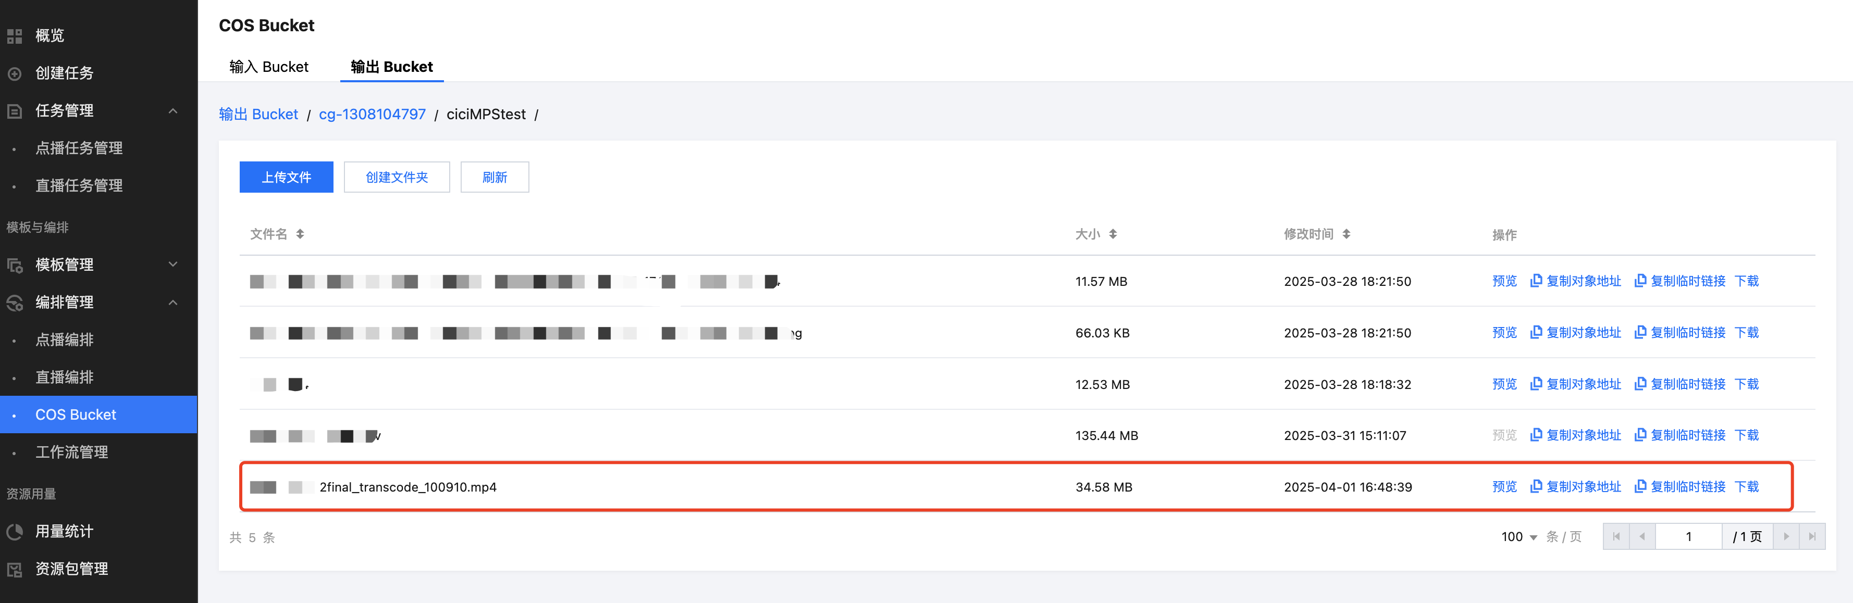1853x603 pixels.
Task: Click copy temporary link icon for 135.44 MB file
Action: (x=1640, y=435)
